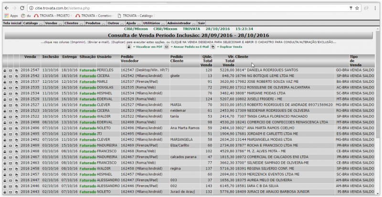Open the Produtos dropdown menu
Screen dimensions: 382x197
(x=95, y=23)
